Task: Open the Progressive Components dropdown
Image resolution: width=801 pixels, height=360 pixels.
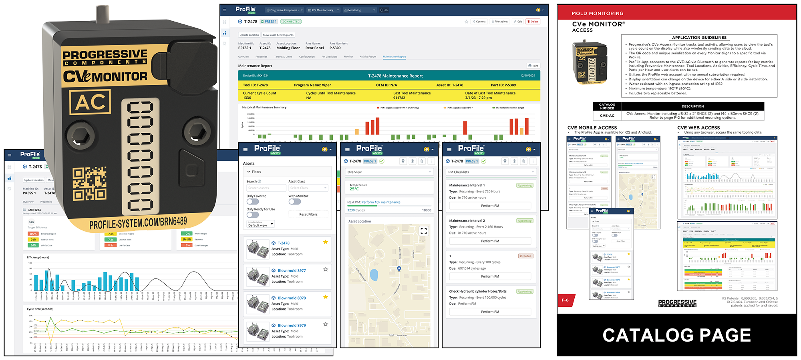Action: (x=284, y=10)
